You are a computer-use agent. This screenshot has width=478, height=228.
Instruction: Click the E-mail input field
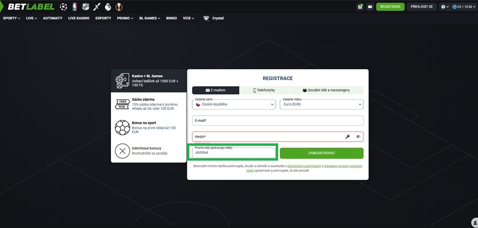278,120
